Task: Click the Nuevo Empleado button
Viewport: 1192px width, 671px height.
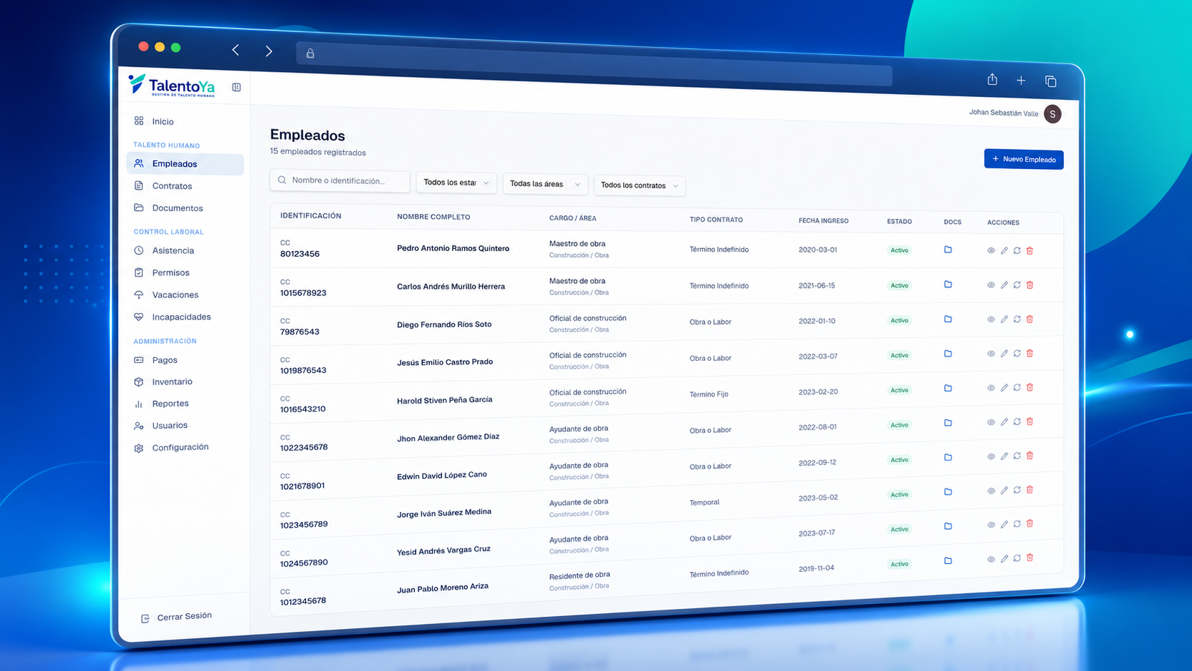Action: pyautogui.click(x=1024, y=159)
